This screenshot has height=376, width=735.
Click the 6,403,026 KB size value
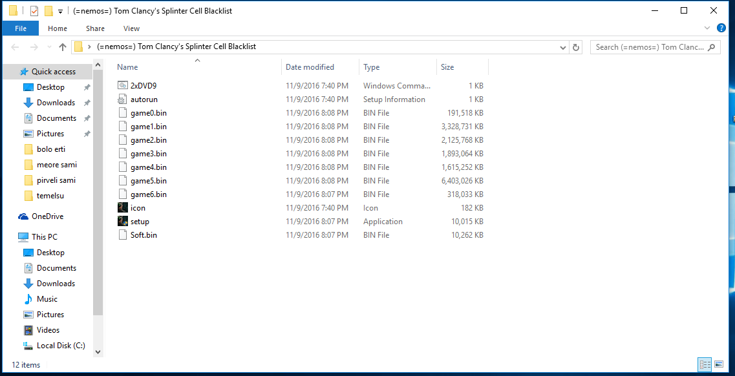coord(462,181)
